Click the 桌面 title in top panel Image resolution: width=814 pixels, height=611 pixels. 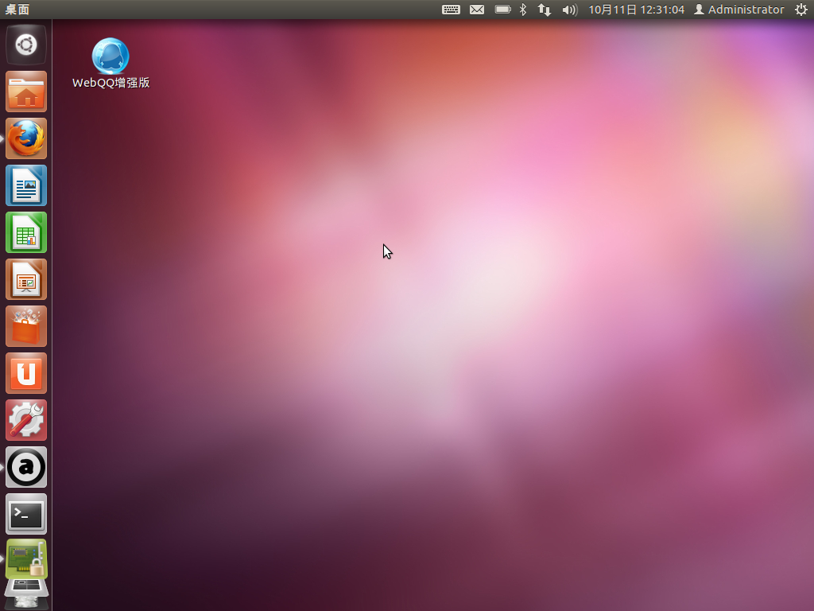click(x=17, y=10)
